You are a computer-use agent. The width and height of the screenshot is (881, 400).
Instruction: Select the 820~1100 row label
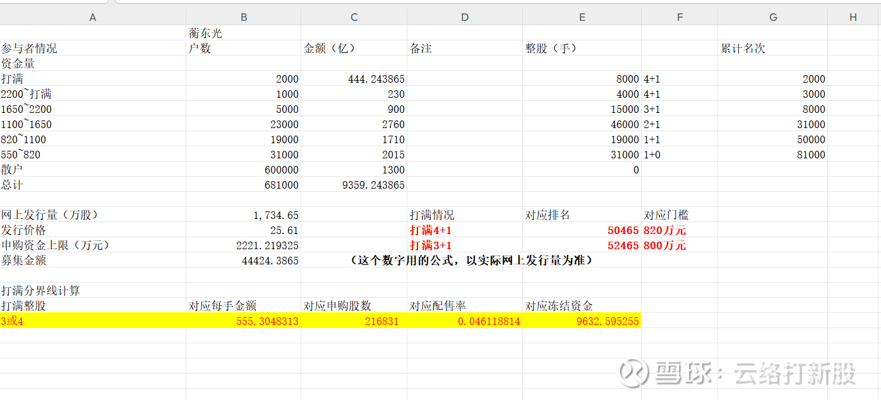(x=93, y=139)
